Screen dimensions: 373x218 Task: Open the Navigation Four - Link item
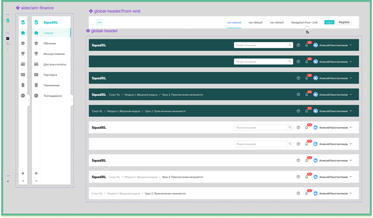tap(304, 23)
